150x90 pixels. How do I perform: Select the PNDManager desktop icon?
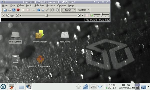pos(40,36)
